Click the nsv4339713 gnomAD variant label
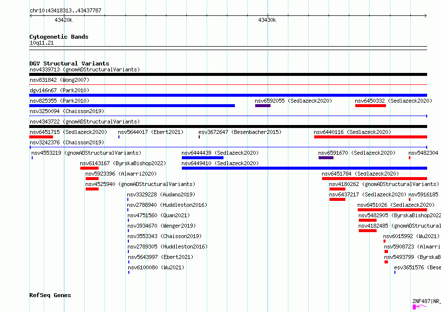The image size is (441, 312). click(85, 69)
